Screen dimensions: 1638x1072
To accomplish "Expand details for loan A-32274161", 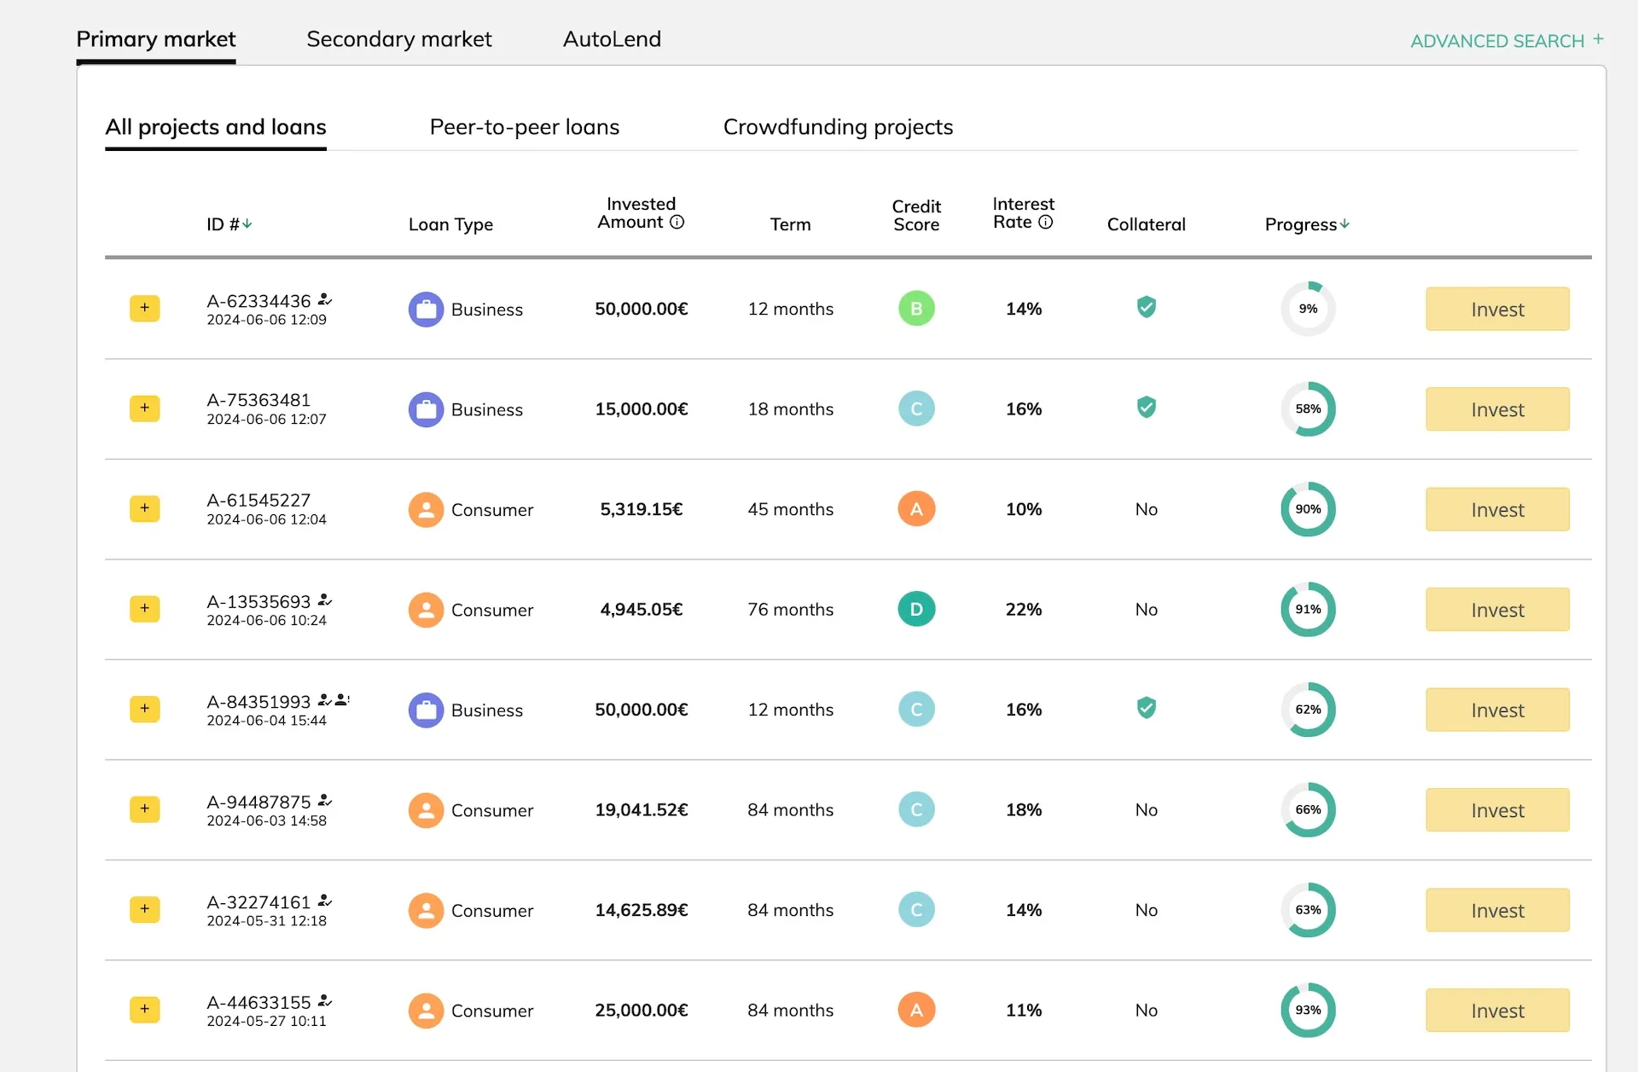I will pos(144,909).
